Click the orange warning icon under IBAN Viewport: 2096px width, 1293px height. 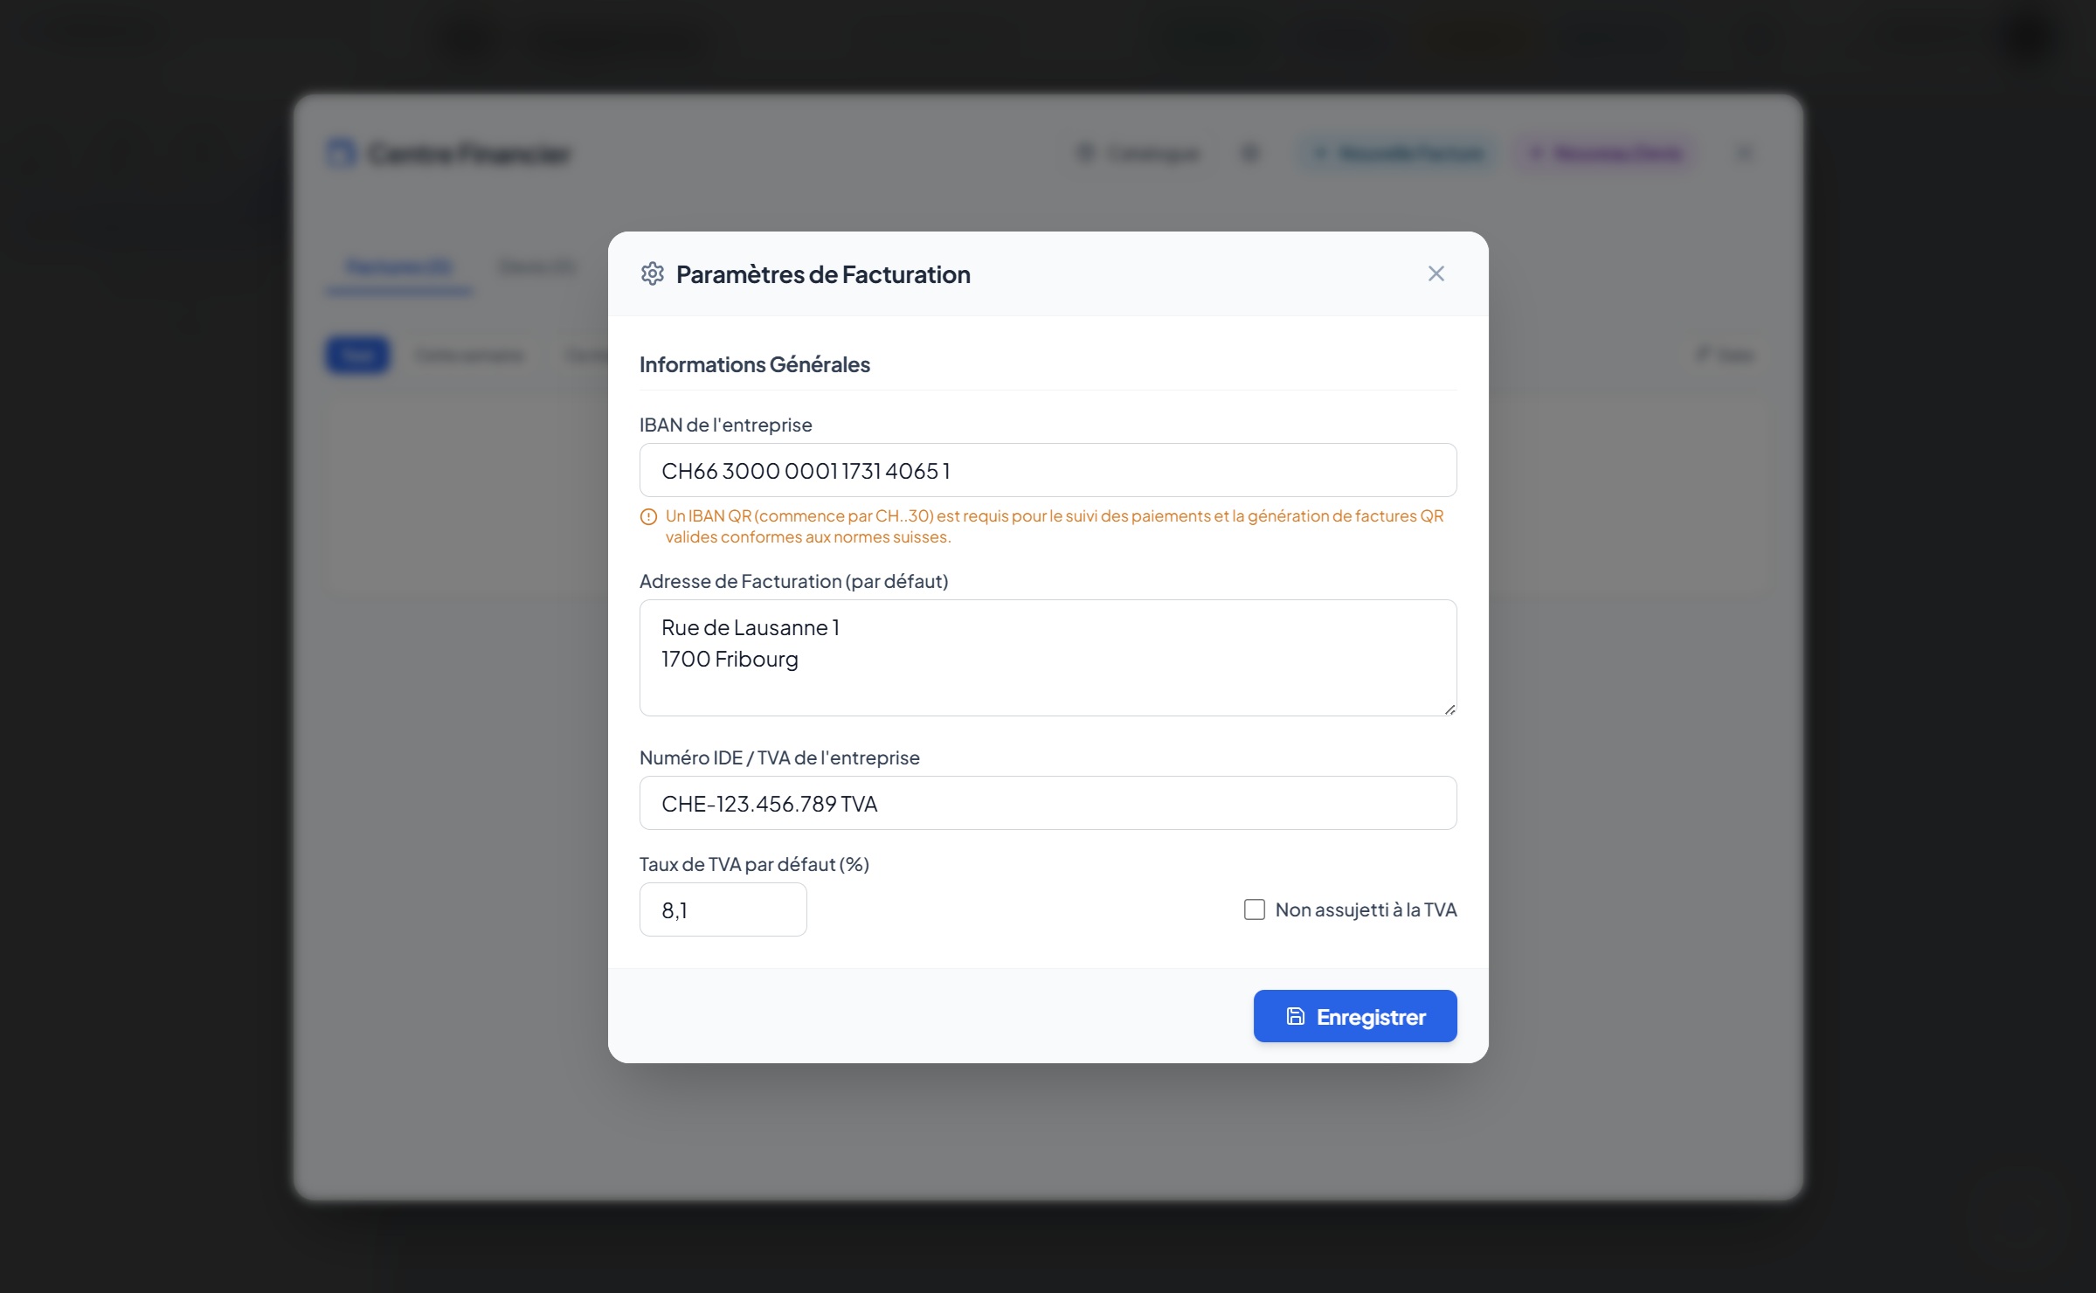click(648, 516)
